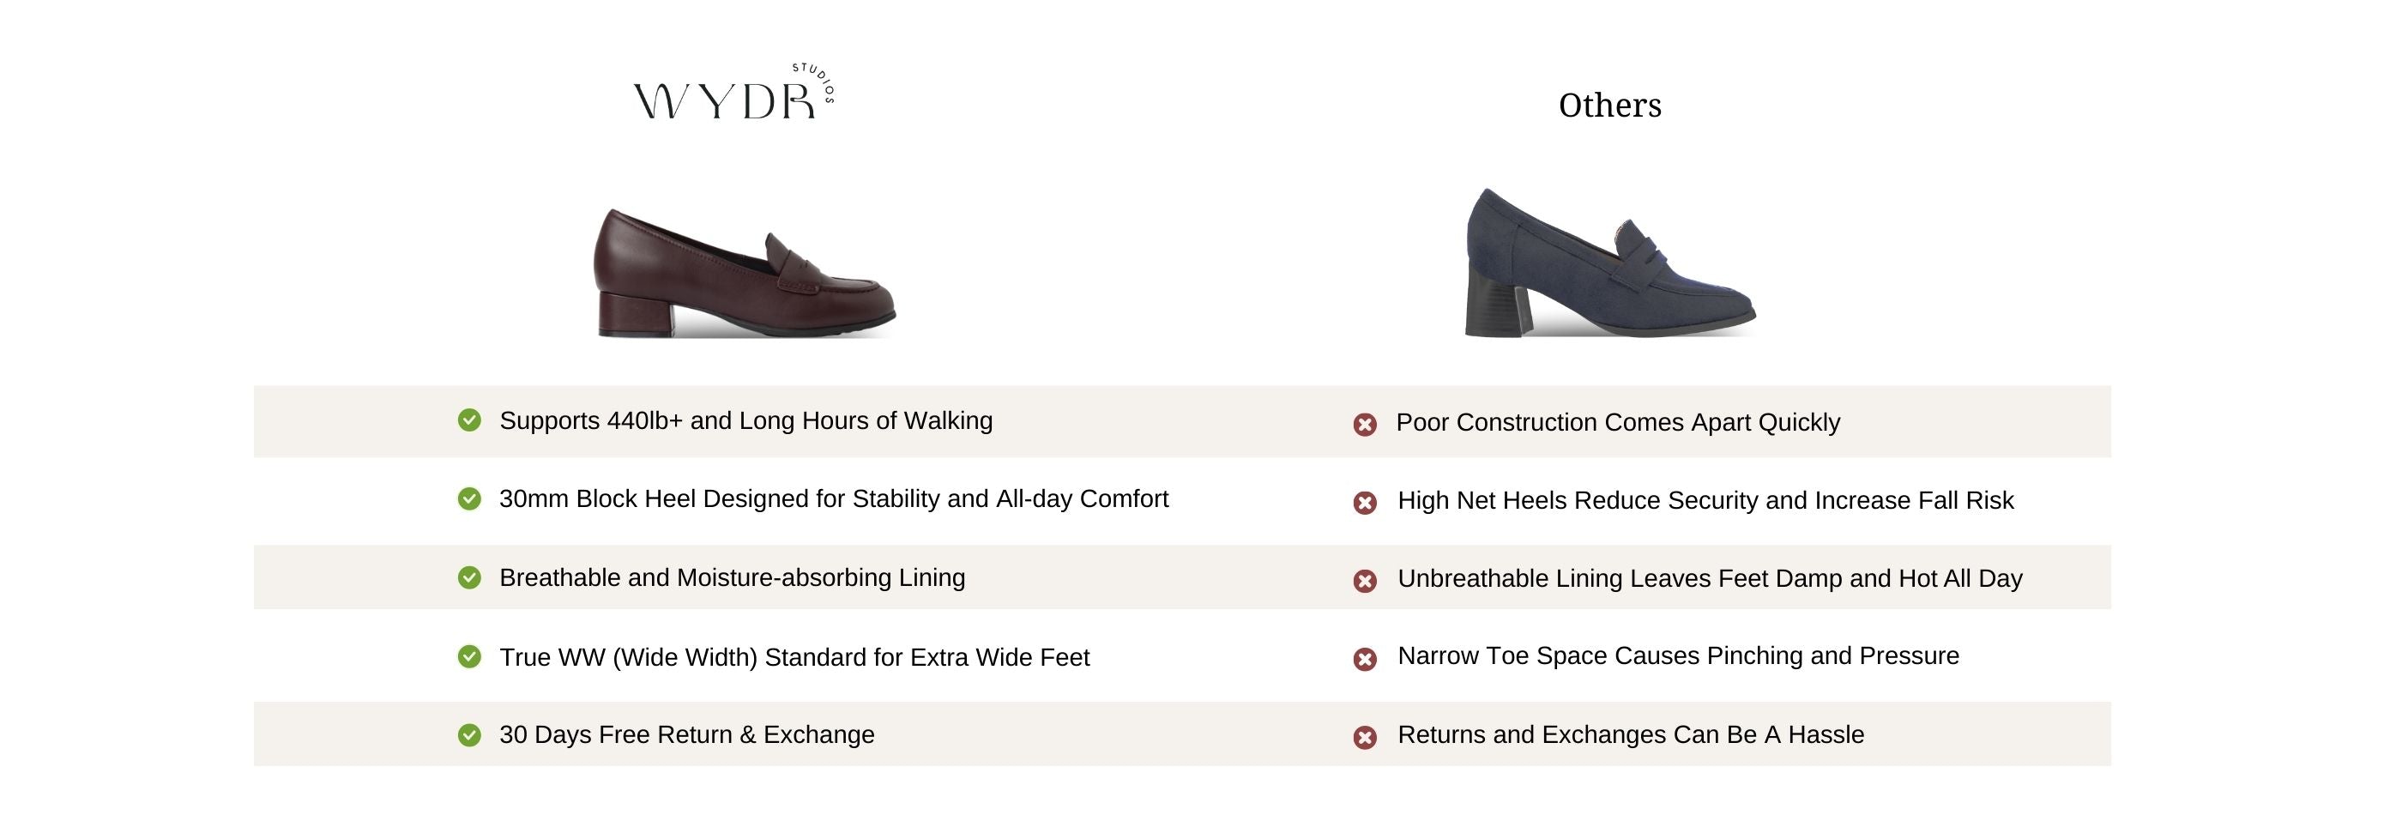Viewport: 2402px width, 815px height.
Task: Click red X beside Unbreathable Lining
Action: [x=1365, y=582]
